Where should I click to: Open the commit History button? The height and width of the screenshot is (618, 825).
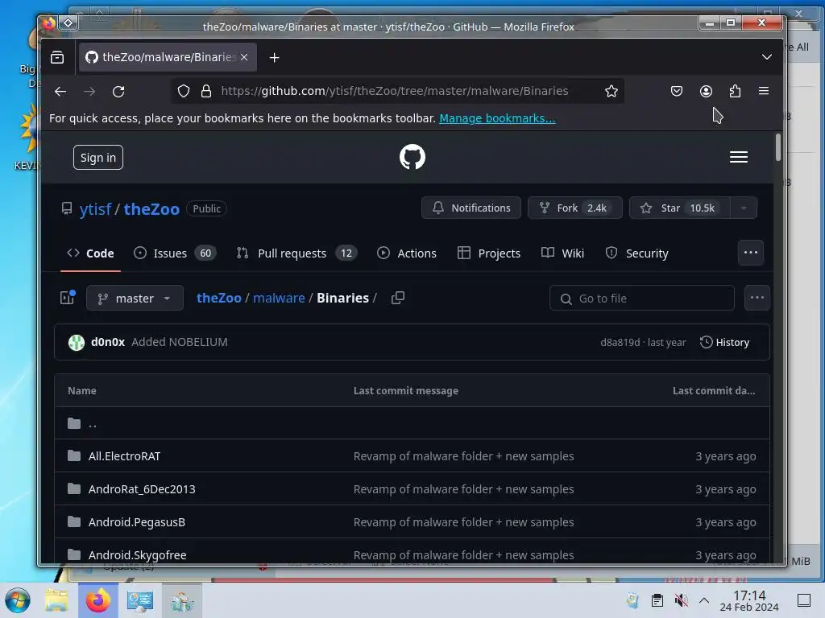724,343
